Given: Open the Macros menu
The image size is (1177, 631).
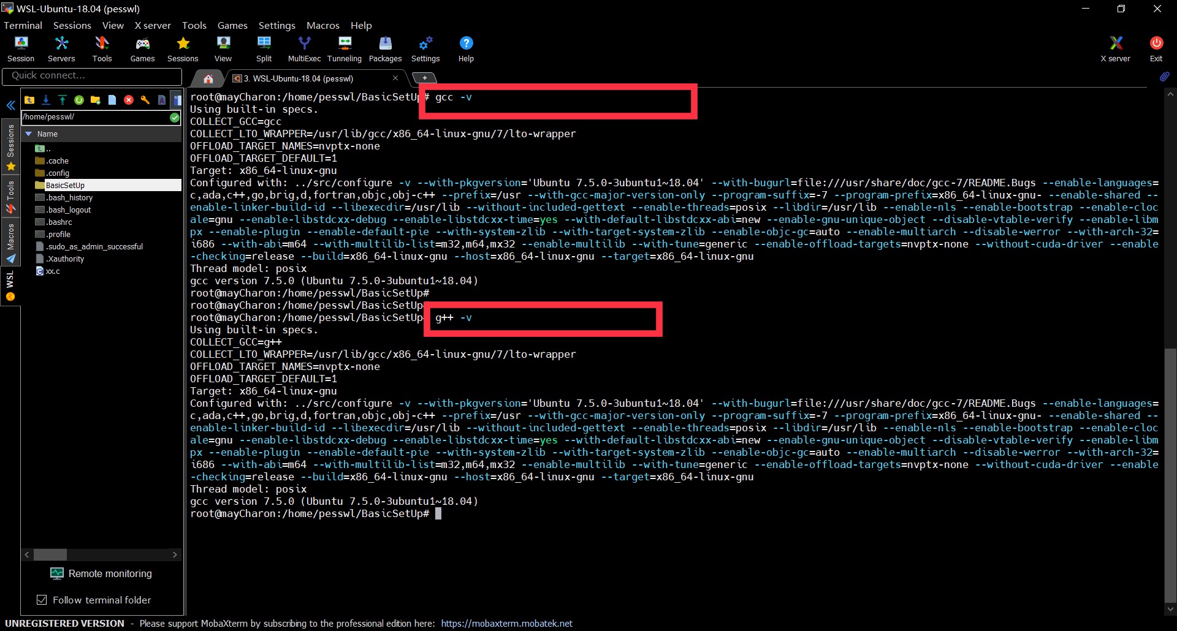Looking at the screenshot, I should pos(322,25).
